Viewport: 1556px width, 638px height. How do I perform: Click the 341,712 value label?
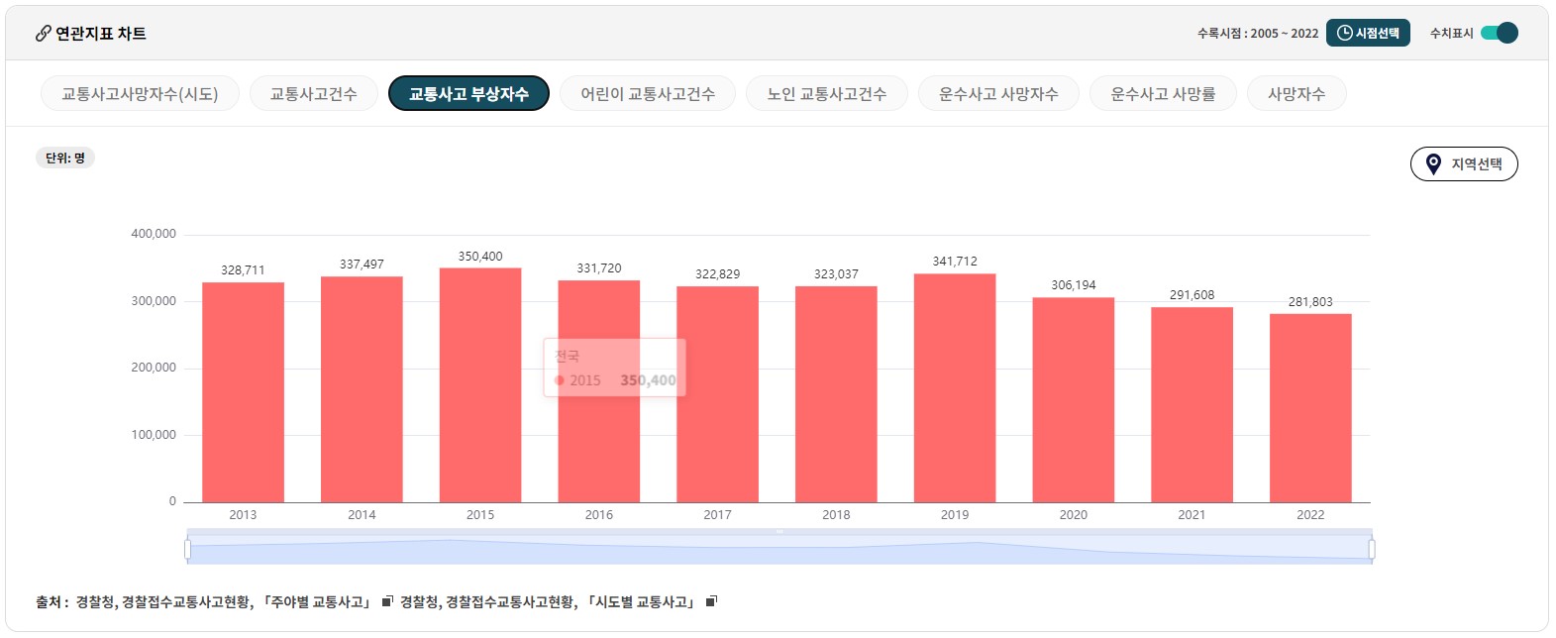coord(955,262)
